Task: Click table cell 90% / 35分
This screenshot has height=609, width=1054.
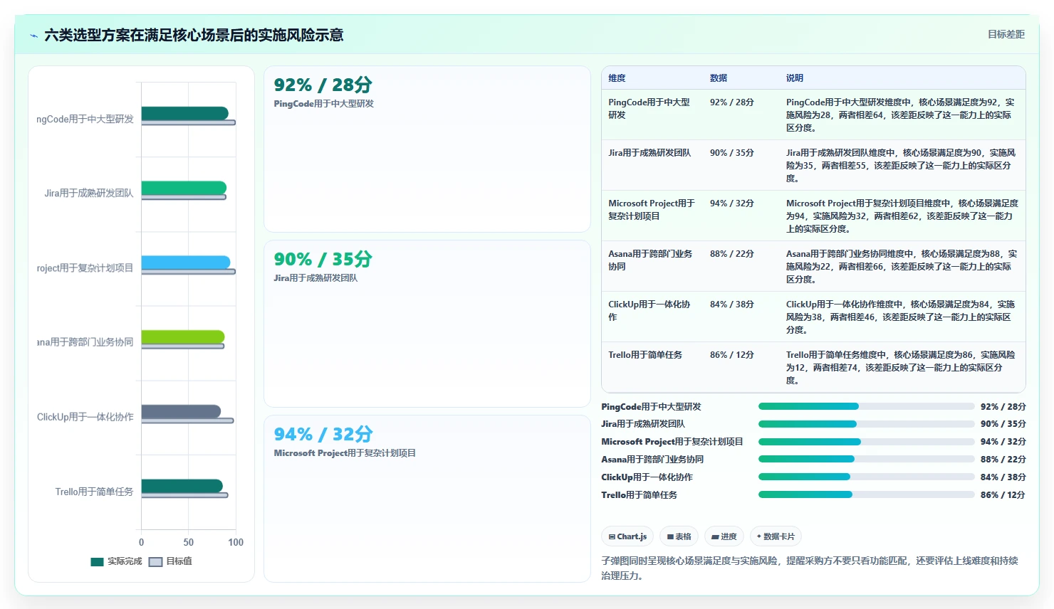Action: coord(731,153)
